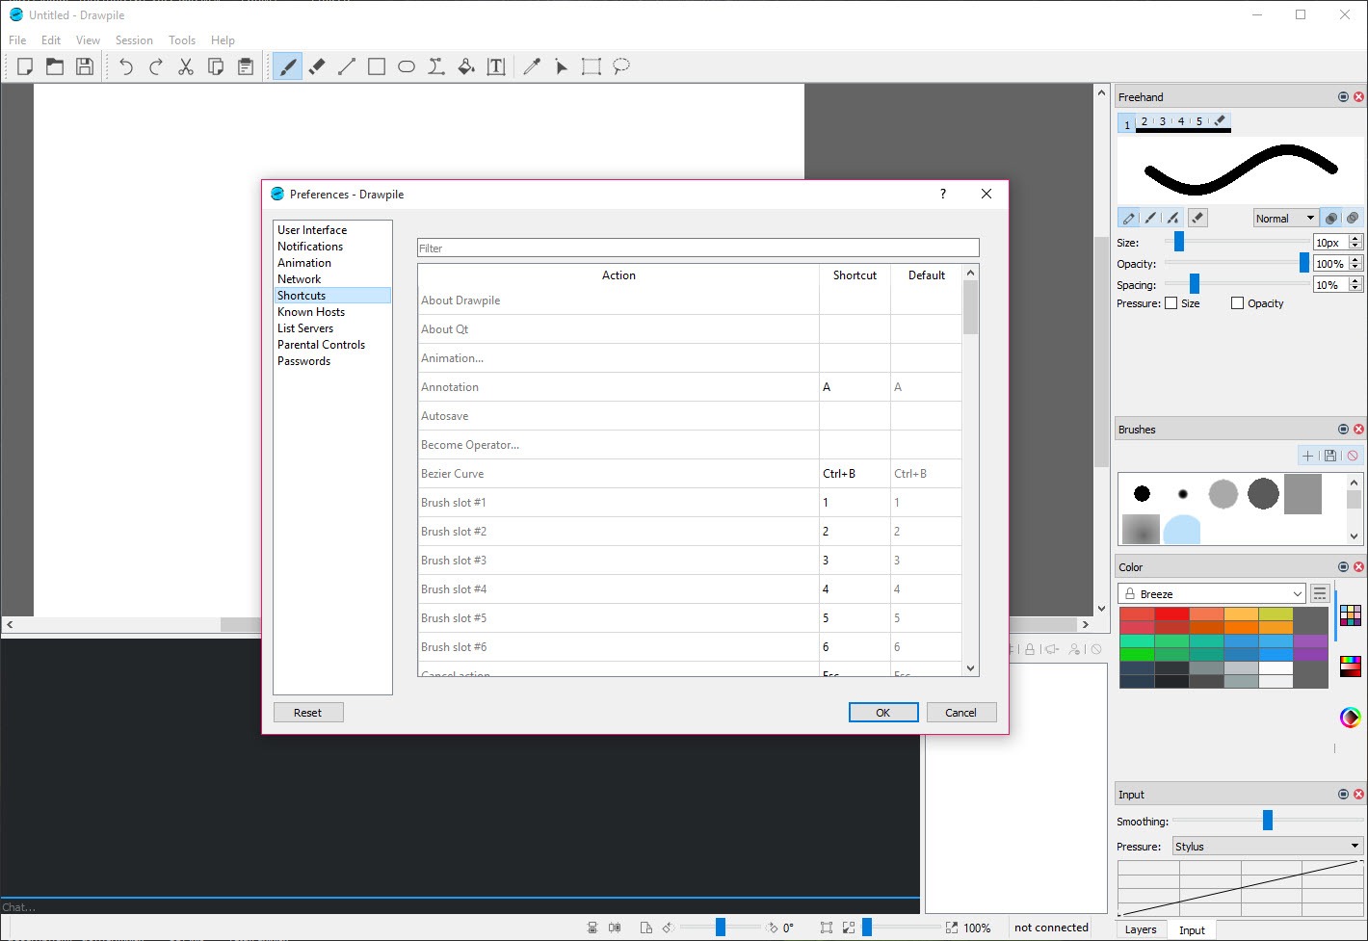Open the Stylus pressure mode dropdown
The image size is (1368, 941).
click(1266, 847)
